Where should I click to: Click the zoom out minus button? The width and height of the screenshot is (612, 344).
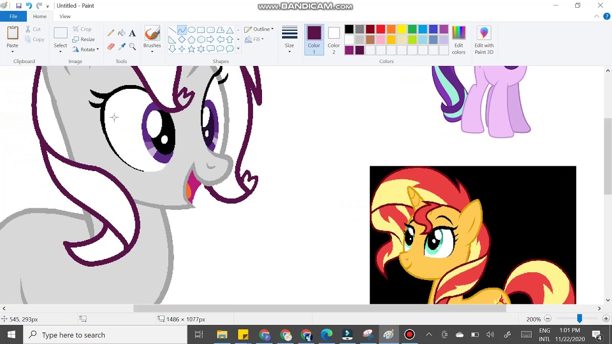tap(548, 319)
